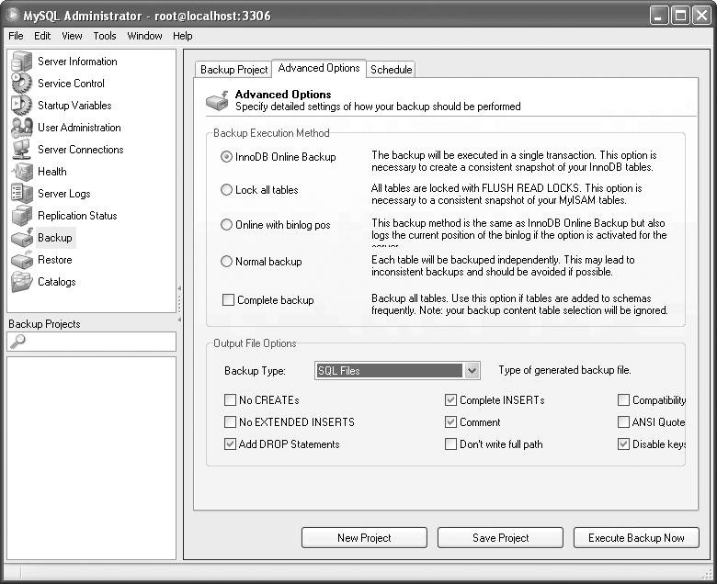Click the Backup Projects list area
This screenshot has height=584, width=717.
(x=91, y=458)
